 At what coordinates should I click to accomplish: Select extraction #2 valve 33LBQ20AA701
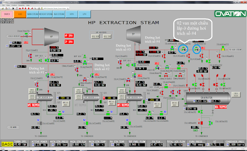pos(92,75)
